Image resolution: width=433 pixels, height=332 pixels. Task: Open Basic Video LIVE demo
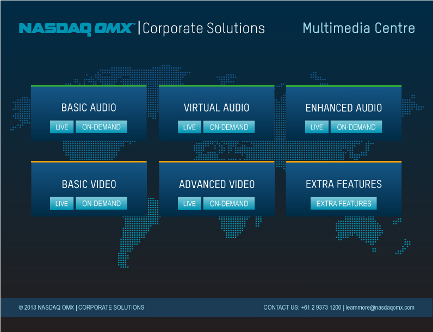61,203
